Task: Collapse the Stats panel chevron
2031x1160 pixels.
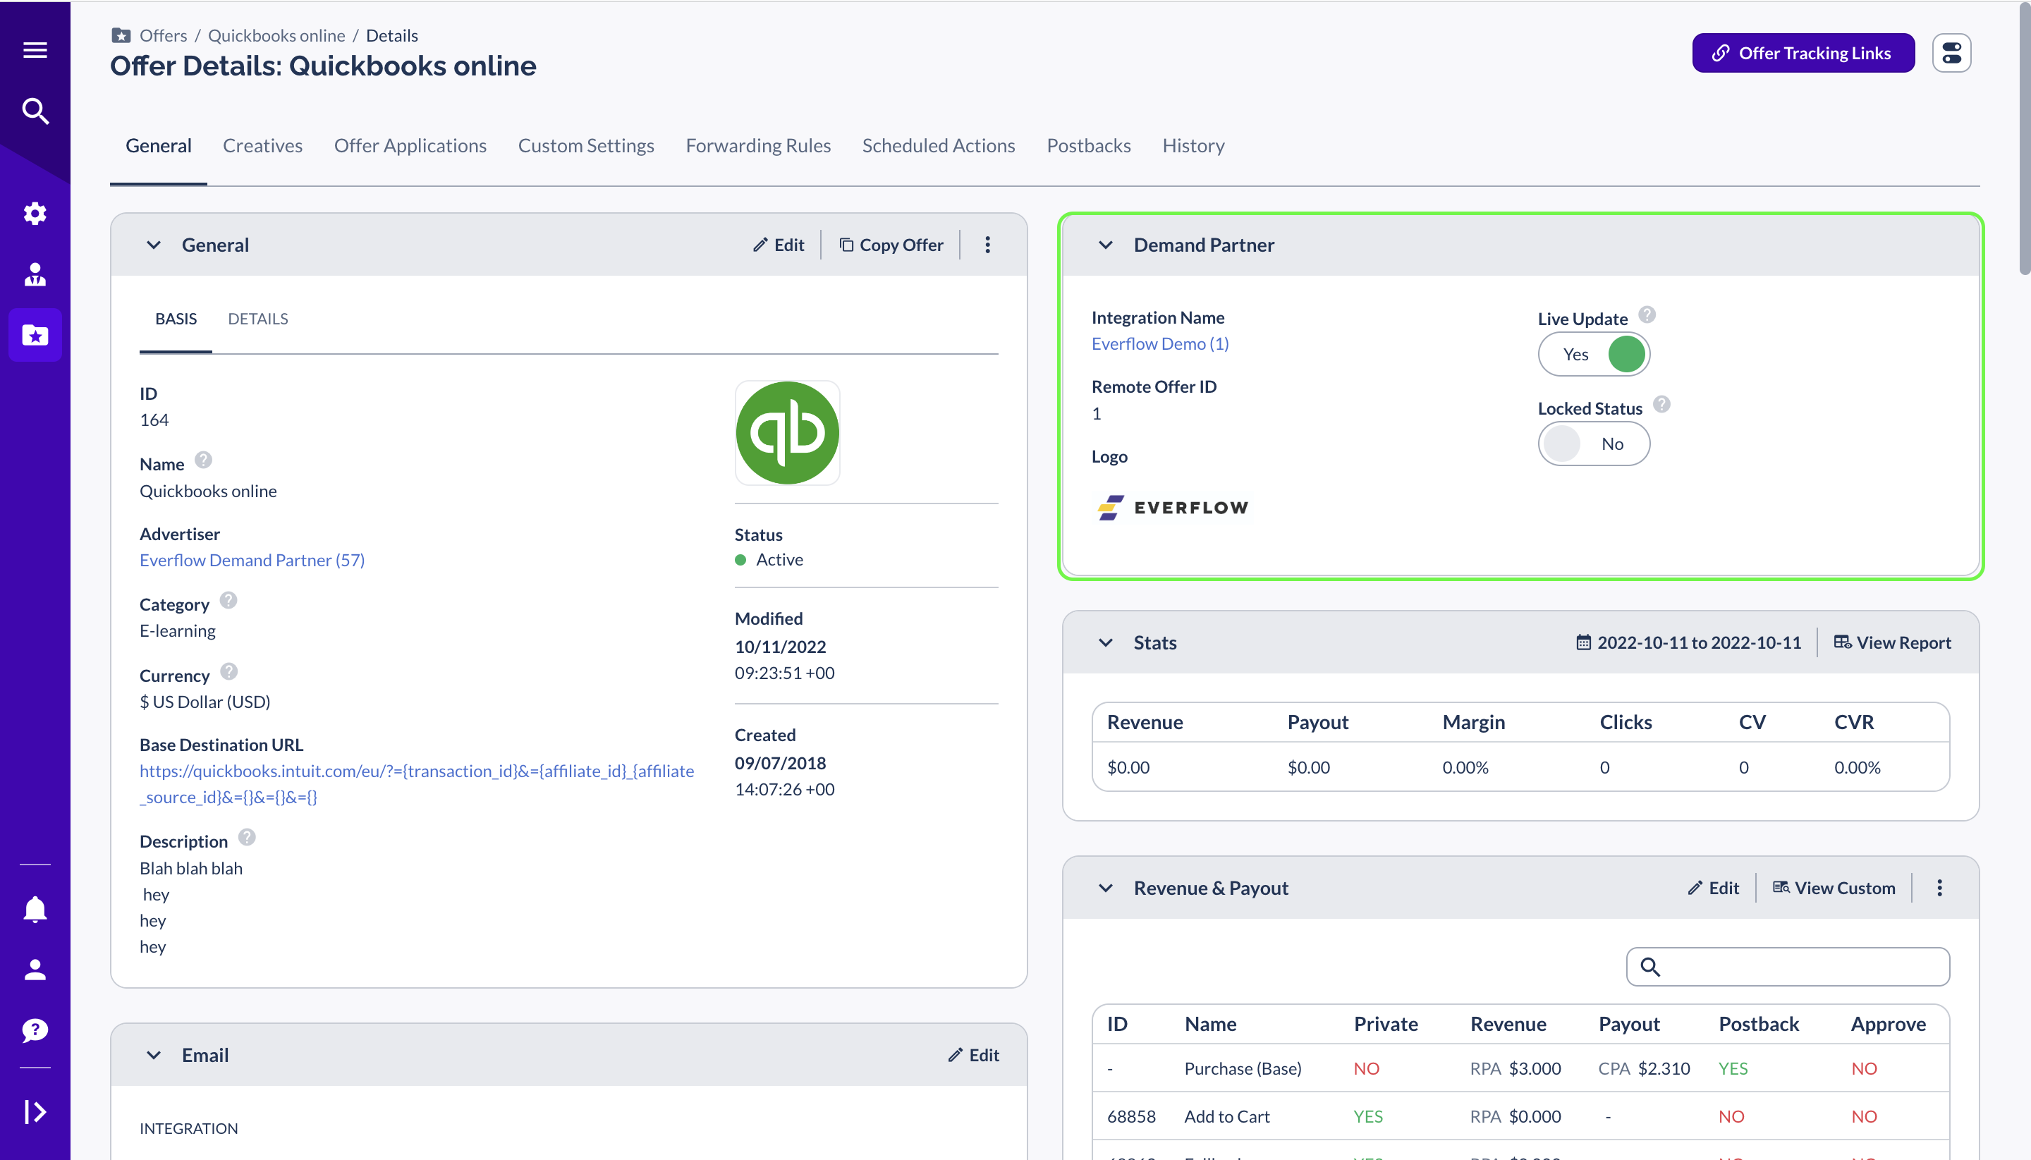Action: coord(1105,643)
